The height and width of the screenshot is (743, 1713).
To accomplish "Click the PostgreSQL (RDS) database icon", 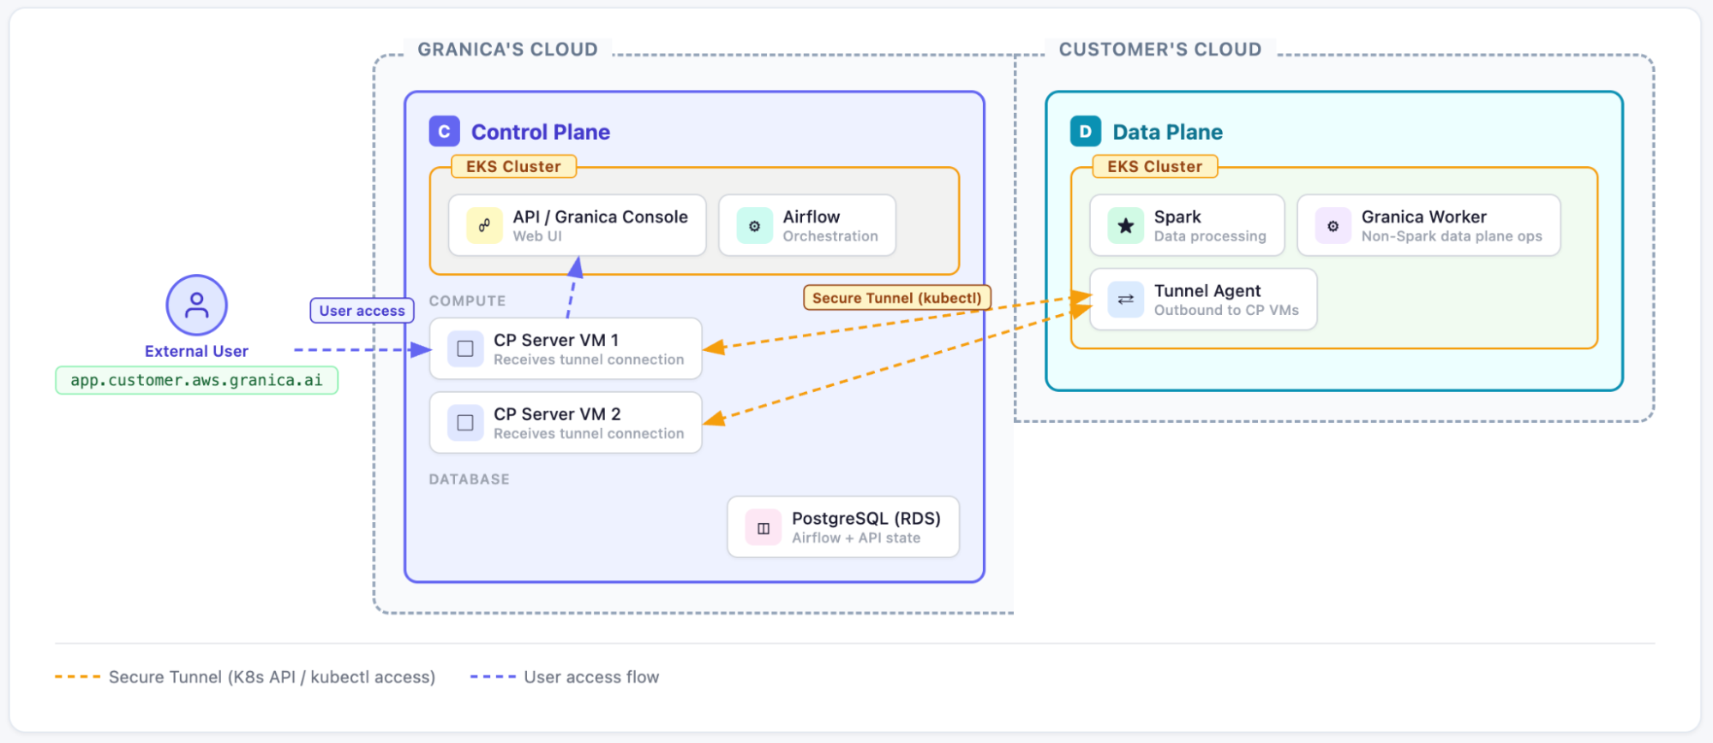I will 763,528.
